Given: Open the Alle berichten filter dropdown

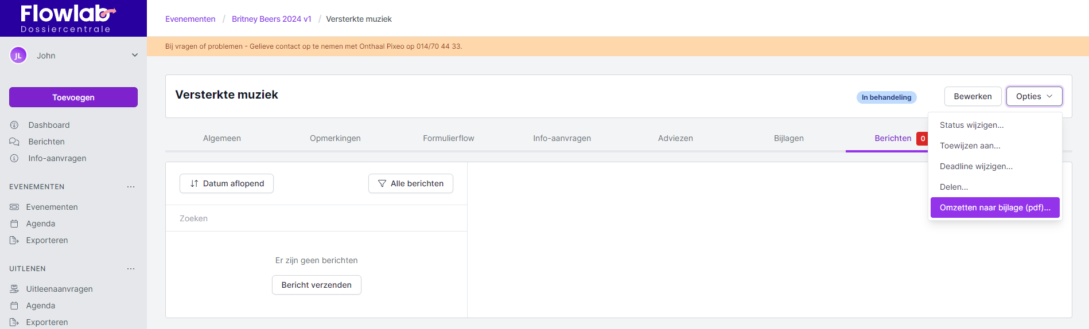Looking at the screenshot, I should click(x=411, y=183).
